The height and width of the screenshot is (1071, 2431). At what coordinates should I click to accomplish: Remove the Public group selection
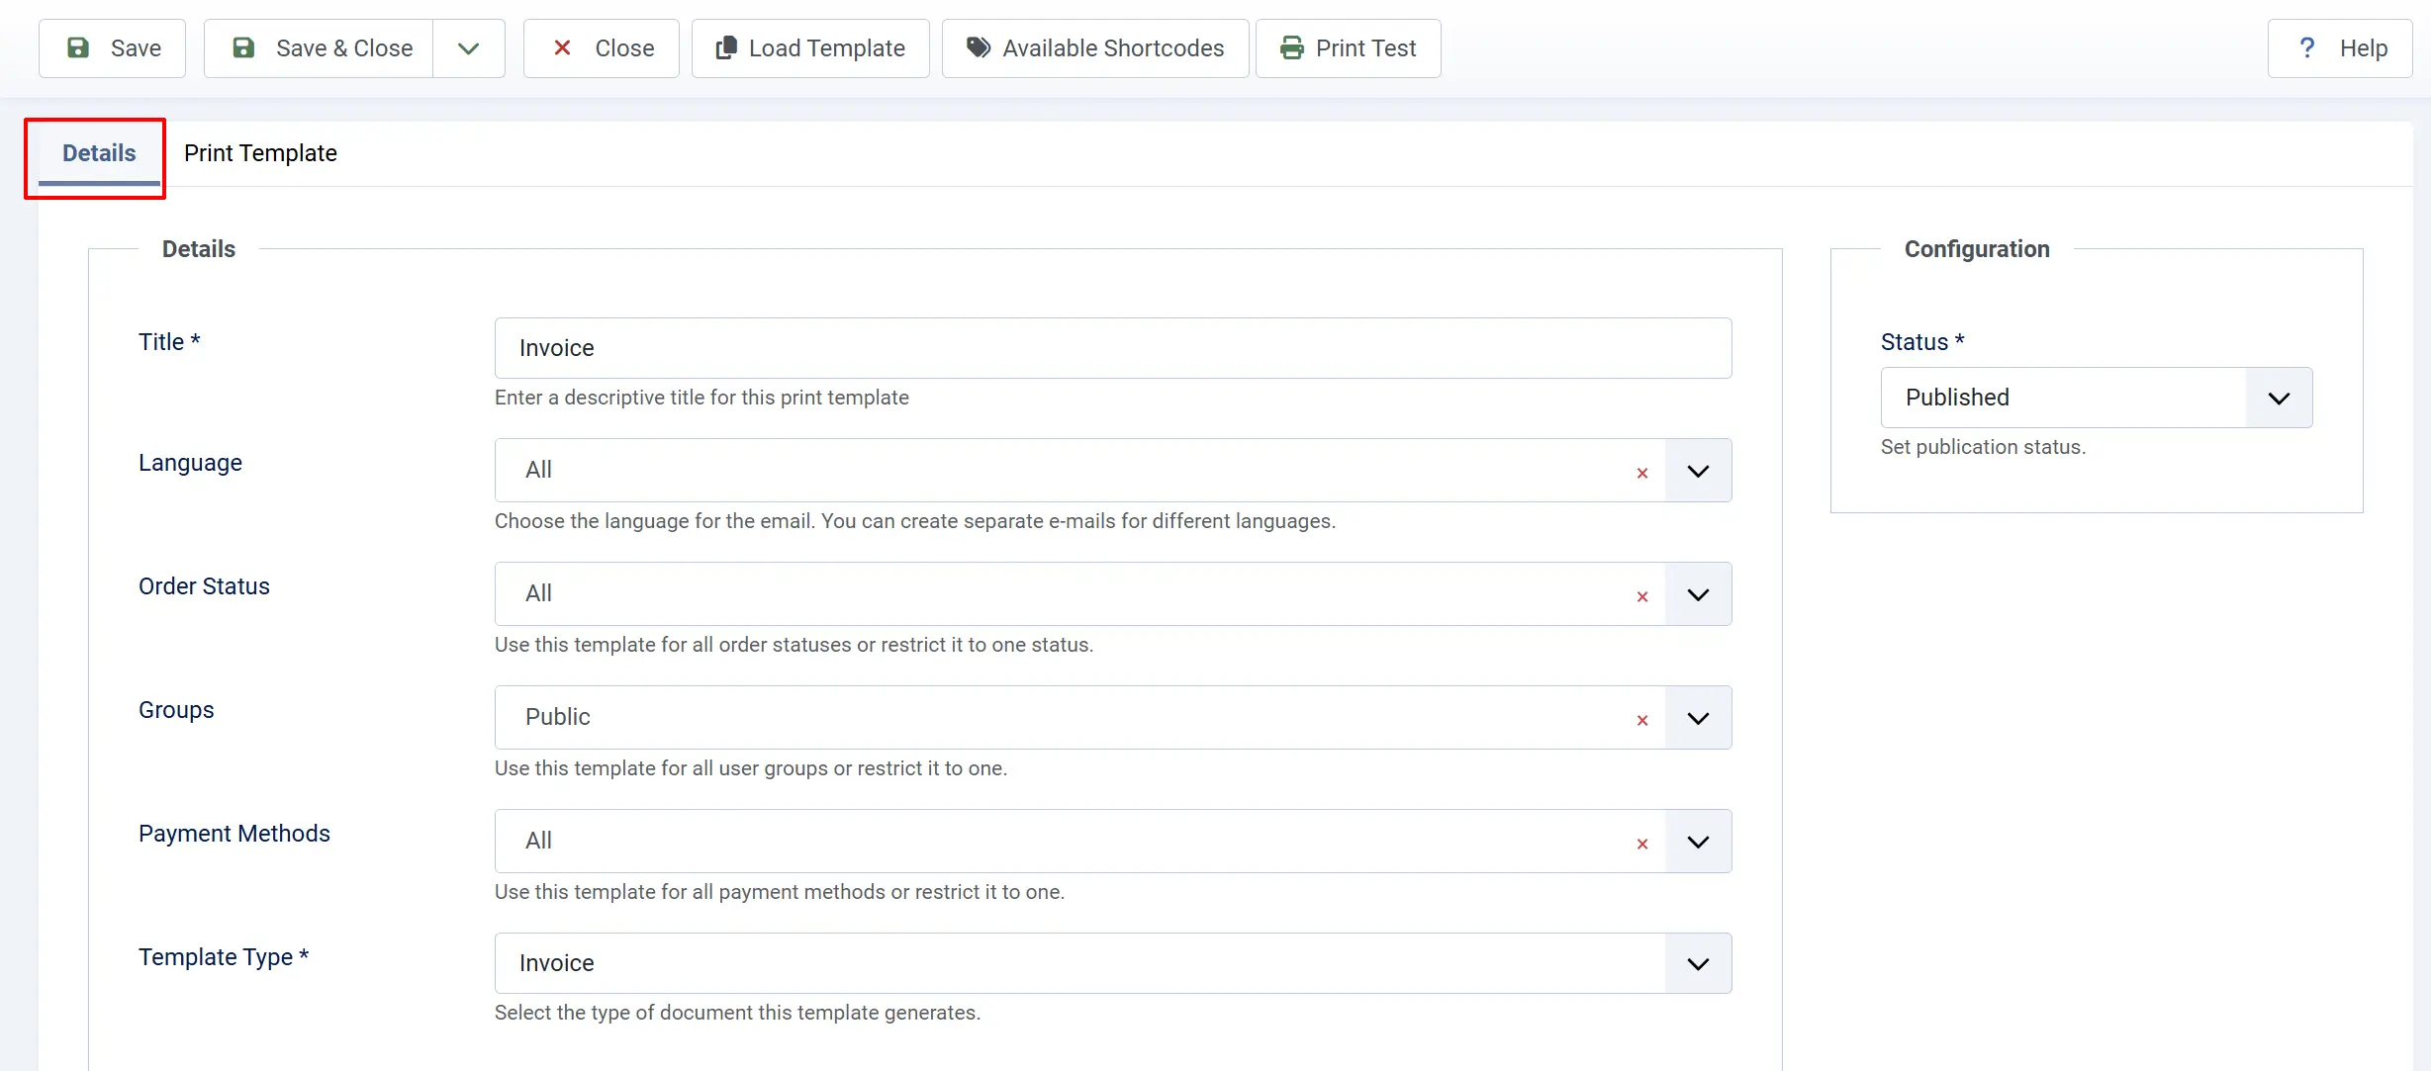point(1642,720)
